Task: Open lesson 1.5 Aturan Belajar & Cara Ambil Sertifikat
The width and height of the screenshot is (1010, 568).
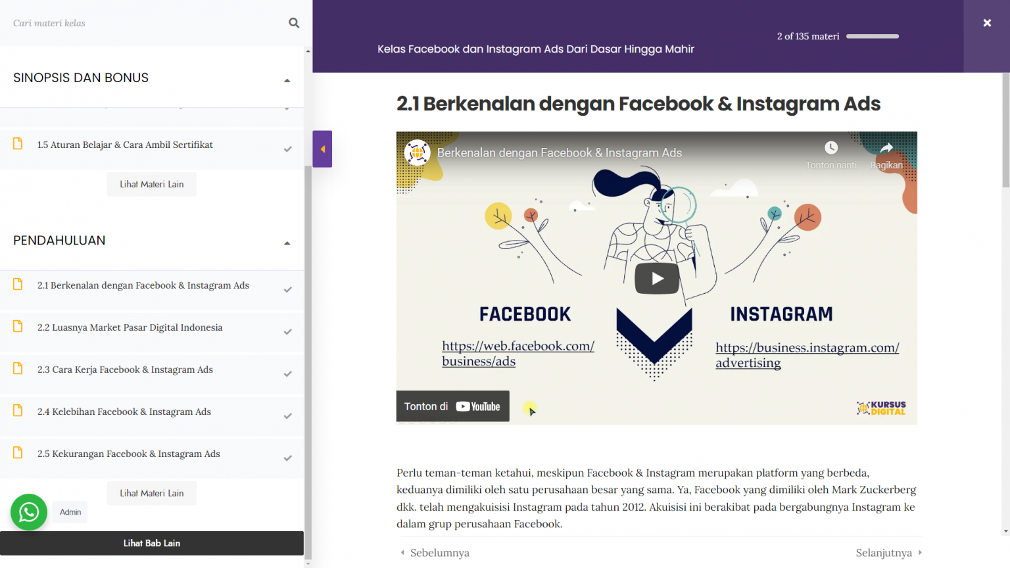Action: click(125, 145)
